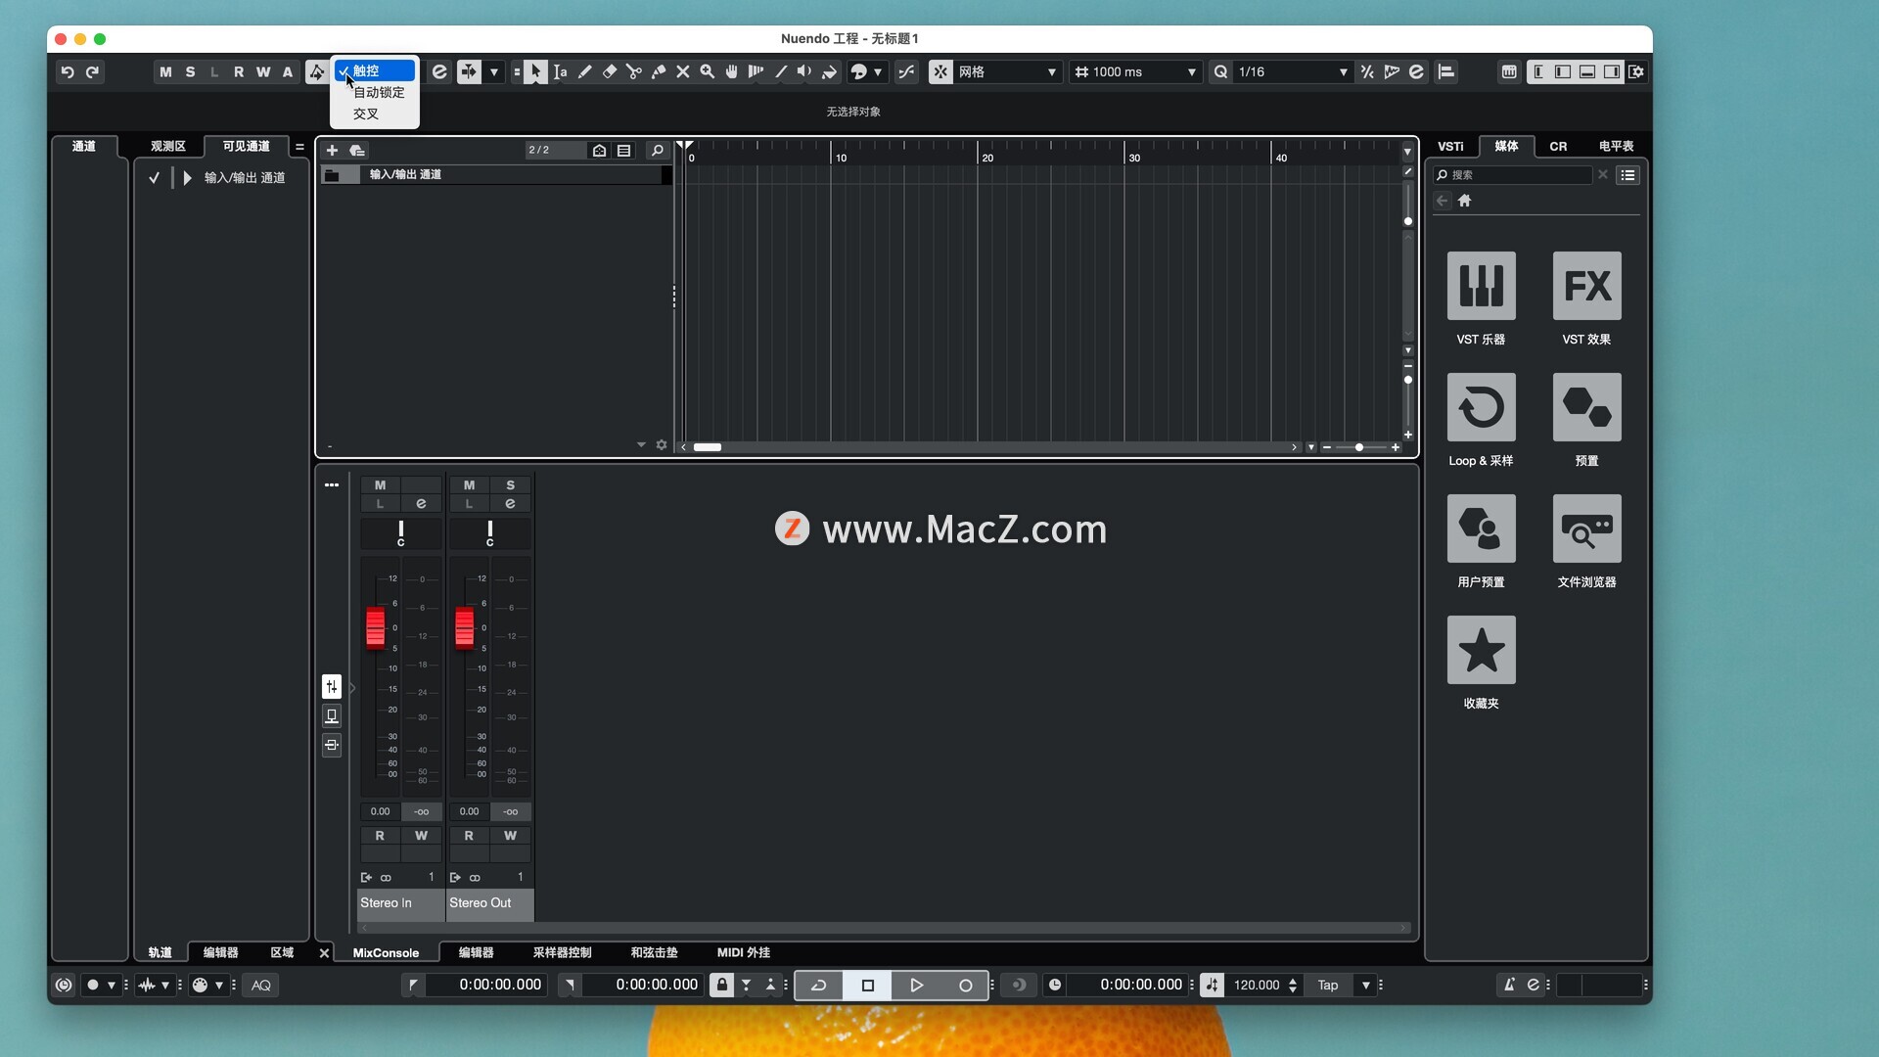Select the Draw pencil tool
1879x1057 pixels.
584,71
